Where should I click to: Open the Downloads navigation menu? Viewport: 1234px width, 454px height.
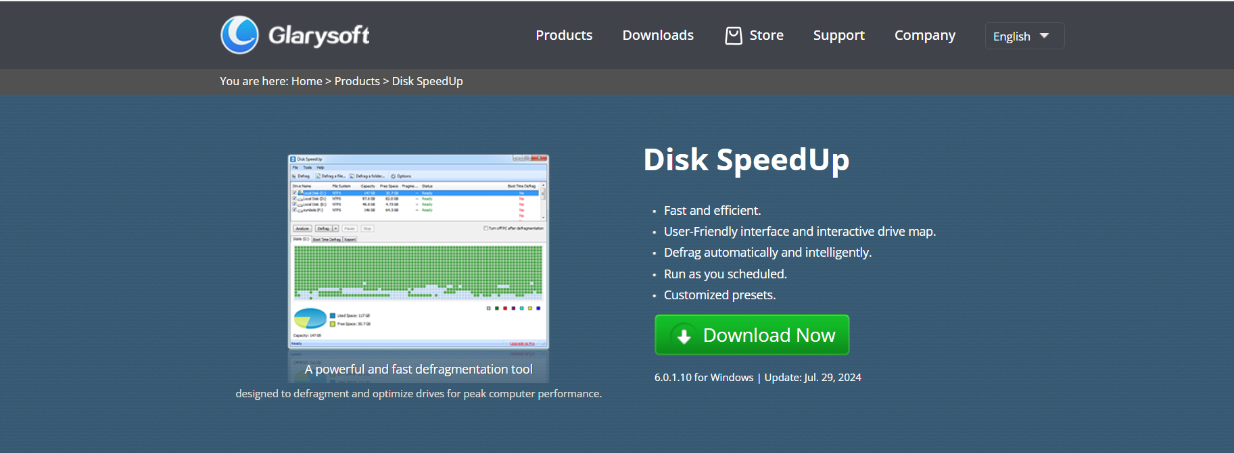tap(658, 35)
